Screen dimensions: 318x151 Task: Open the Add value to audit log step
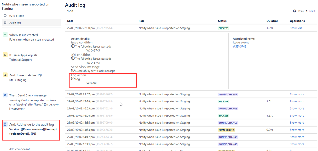click(x=31, y=130)
